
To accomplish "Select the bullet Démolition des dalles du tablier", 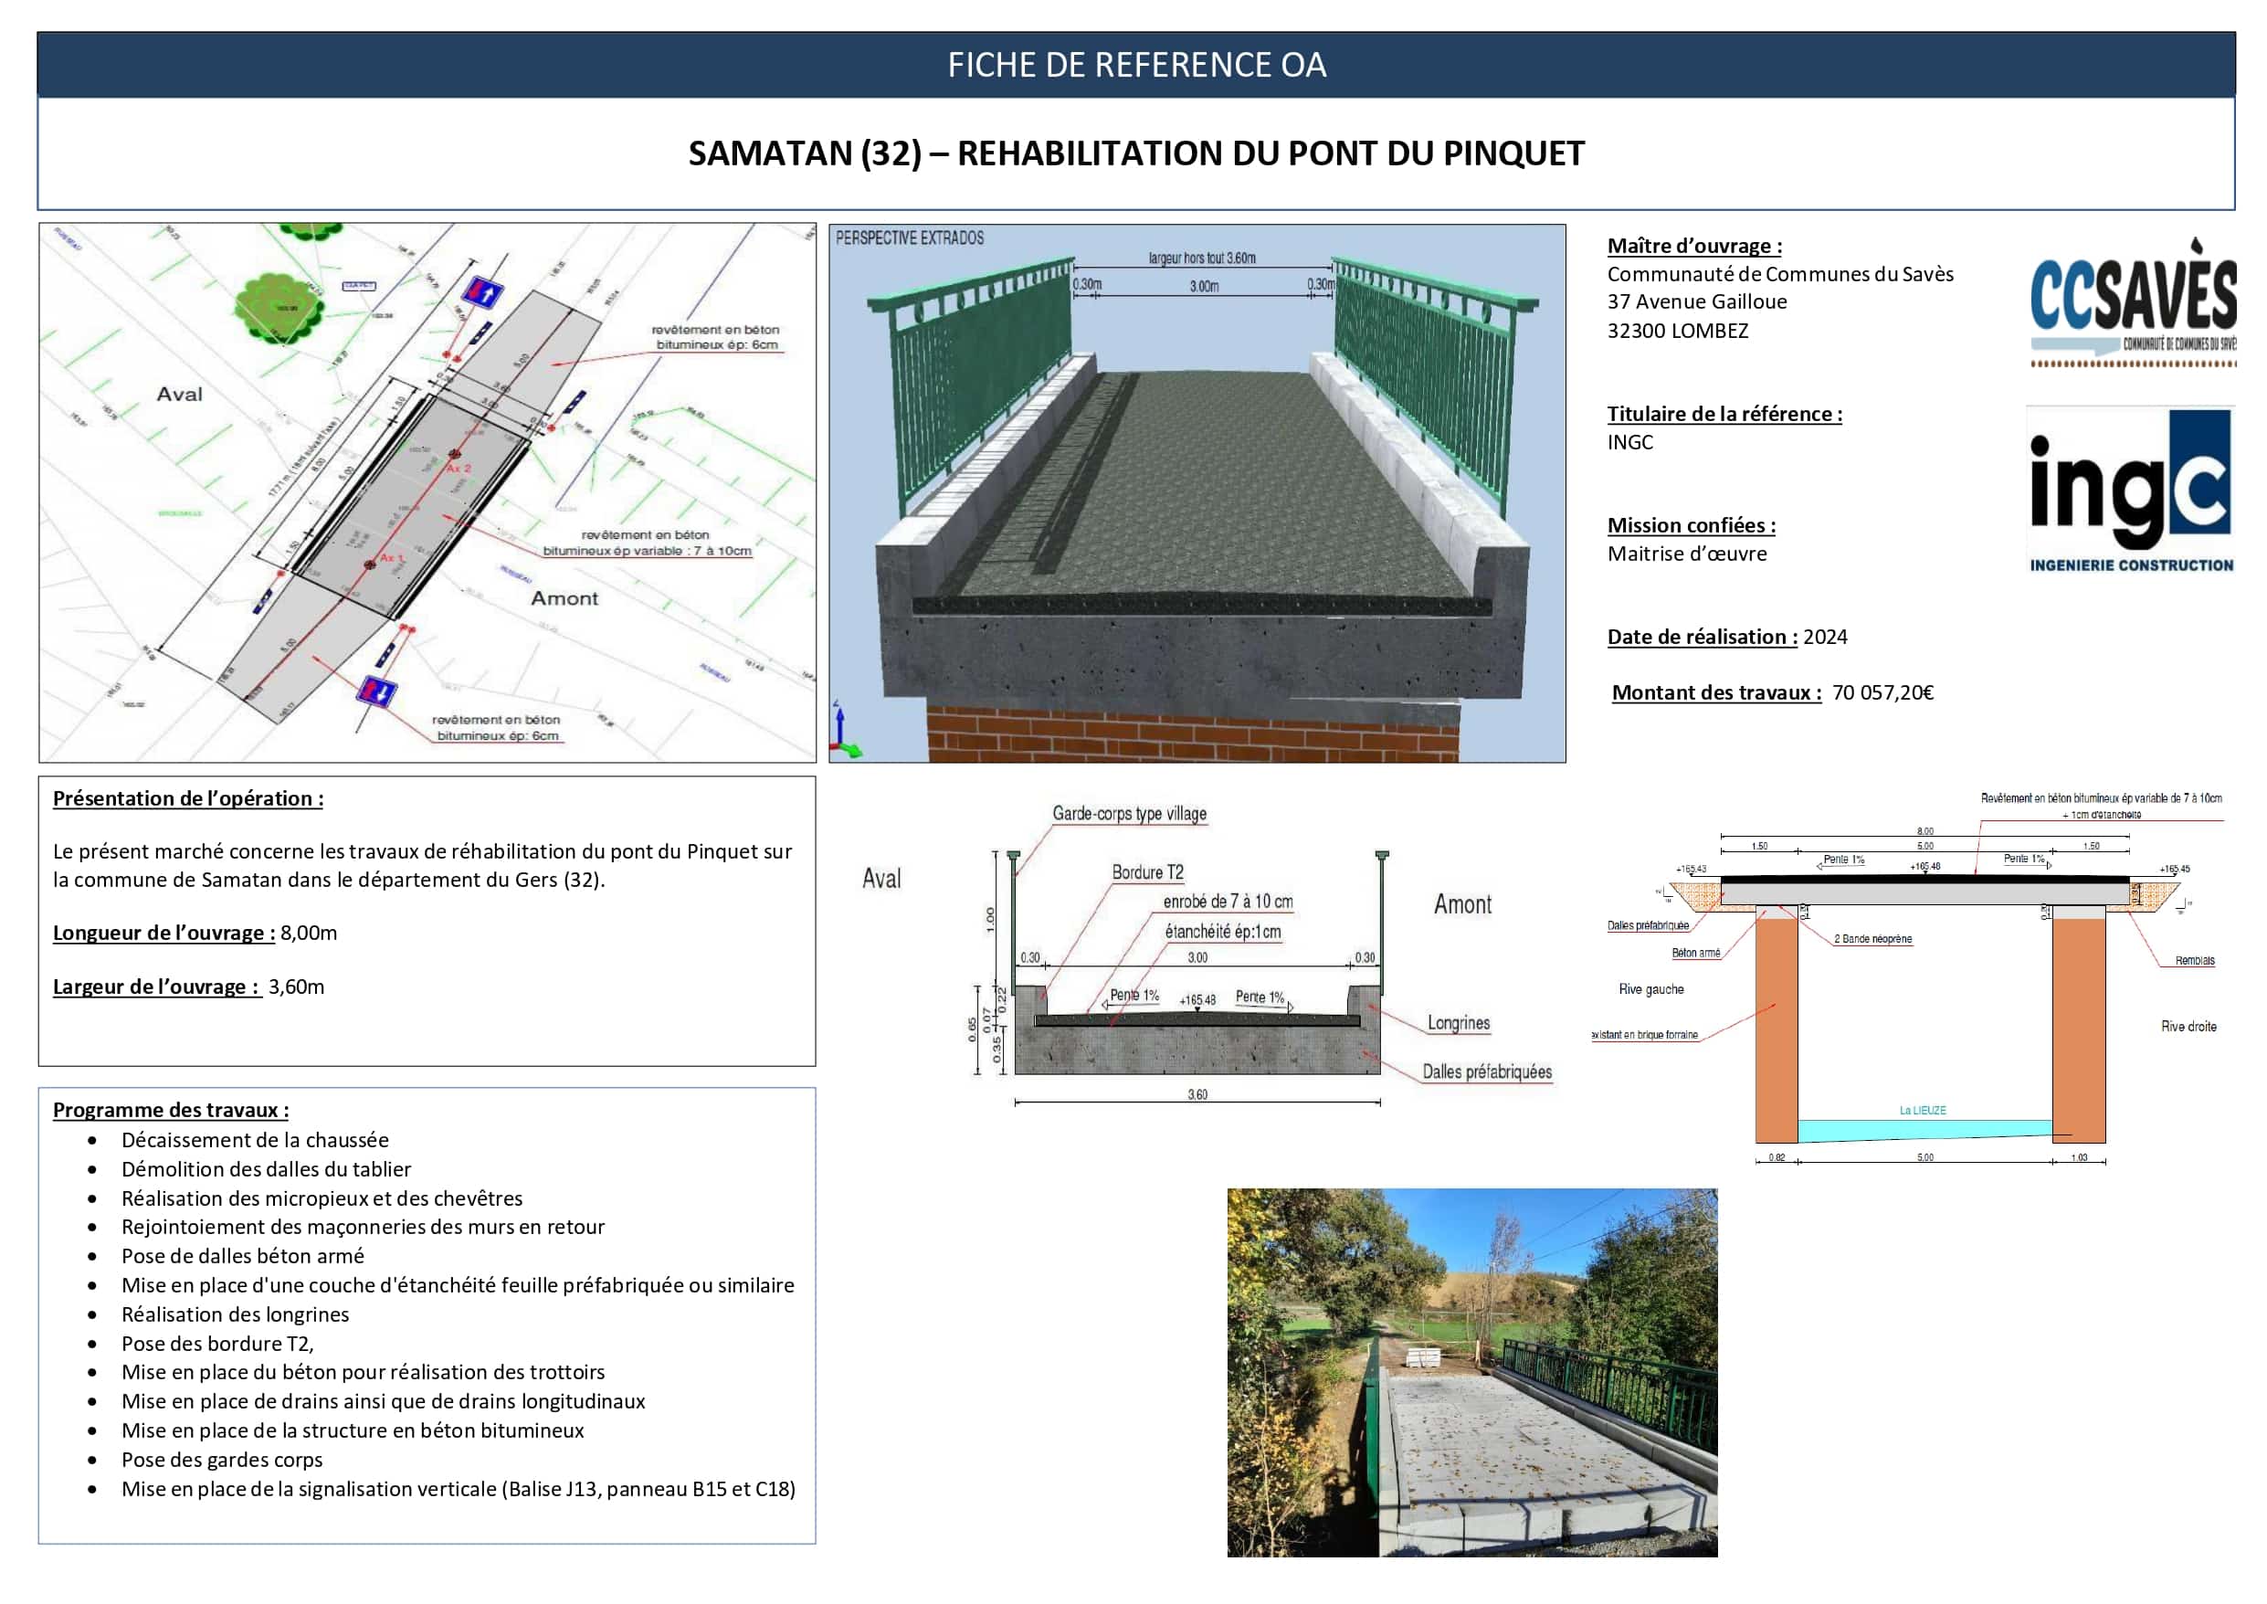I will 266,1169.
